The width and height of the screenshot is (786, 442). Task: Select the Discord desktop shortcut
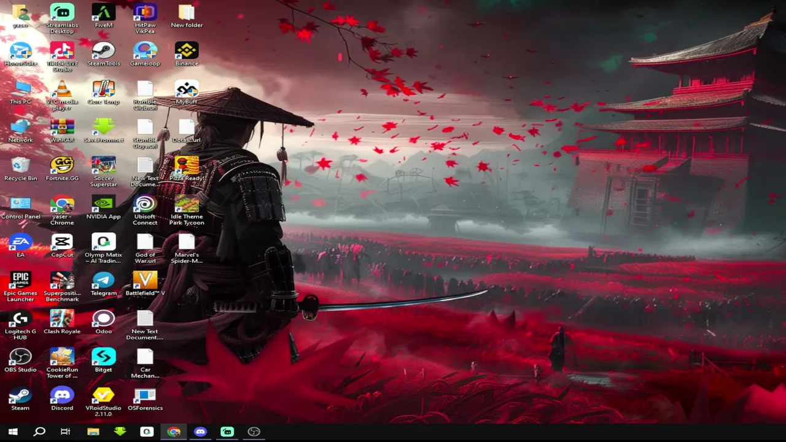[x=62, y=399]
